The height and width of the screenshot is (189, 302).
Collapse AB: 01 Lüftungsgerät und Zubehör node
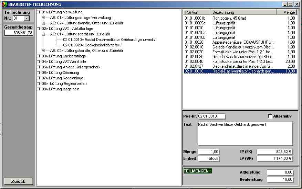43,34
